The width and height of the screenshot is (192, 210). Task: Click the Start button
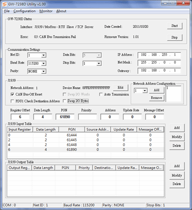[x=175, y=26]
